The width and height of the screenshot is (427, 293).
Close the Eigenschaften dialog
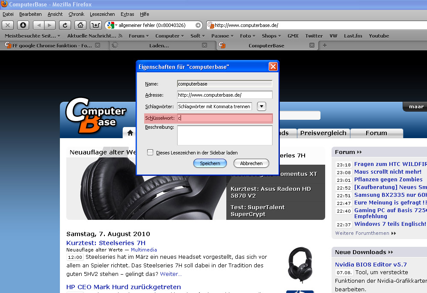pyautogui.click(x=273, y=66)
